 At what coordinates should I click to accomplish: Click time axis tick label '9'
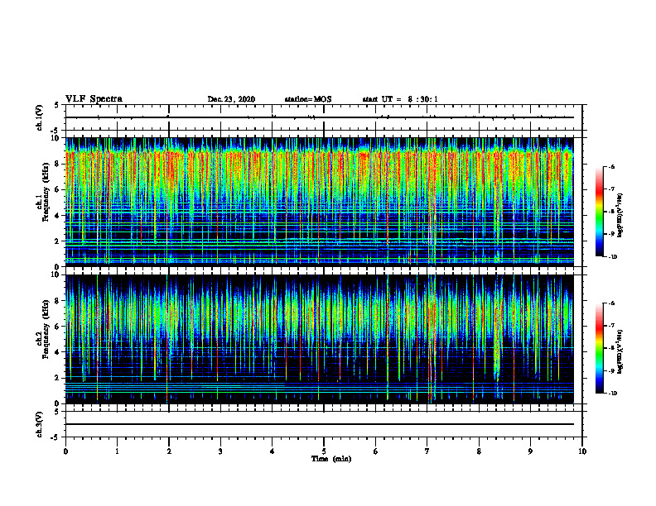coord(530,451)
